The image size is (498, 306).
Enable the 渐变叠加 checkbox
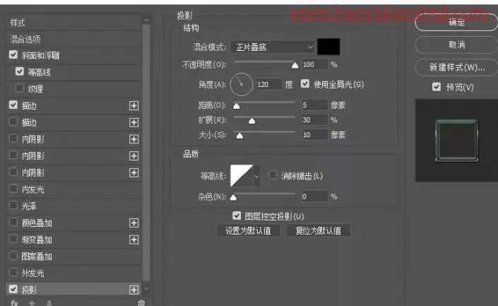[x=13, y=239]
